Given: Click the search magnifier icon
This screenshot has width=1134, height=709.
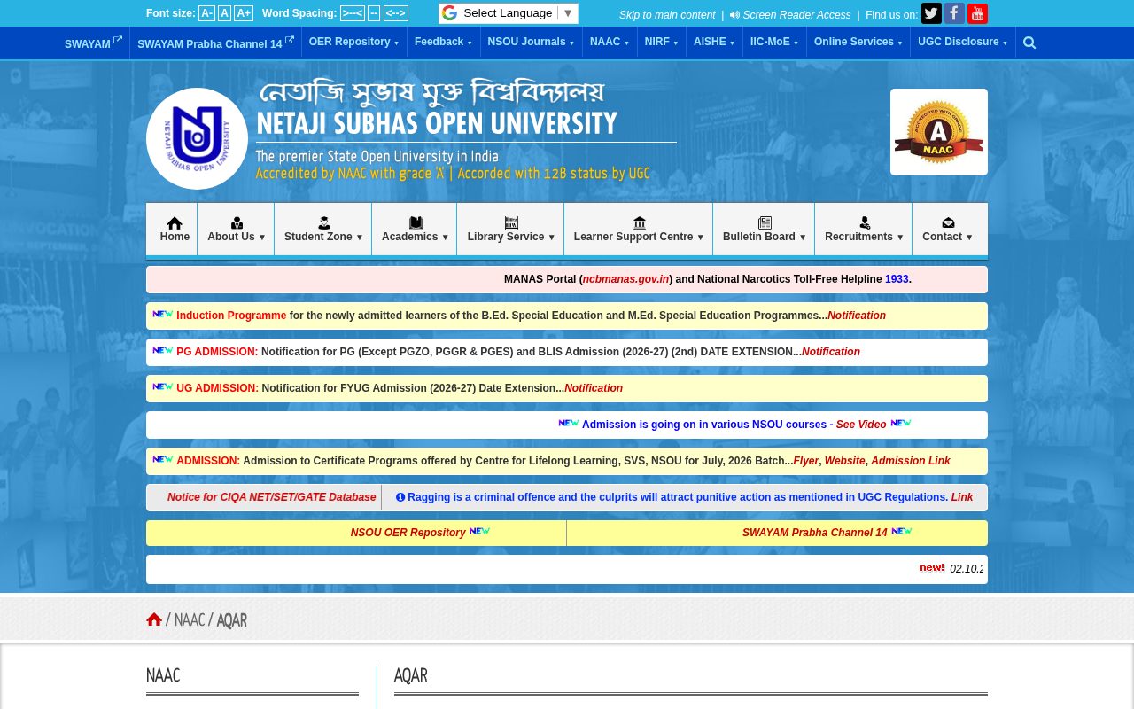Looking at the screenshot, I should click(x=1029, y=43).
